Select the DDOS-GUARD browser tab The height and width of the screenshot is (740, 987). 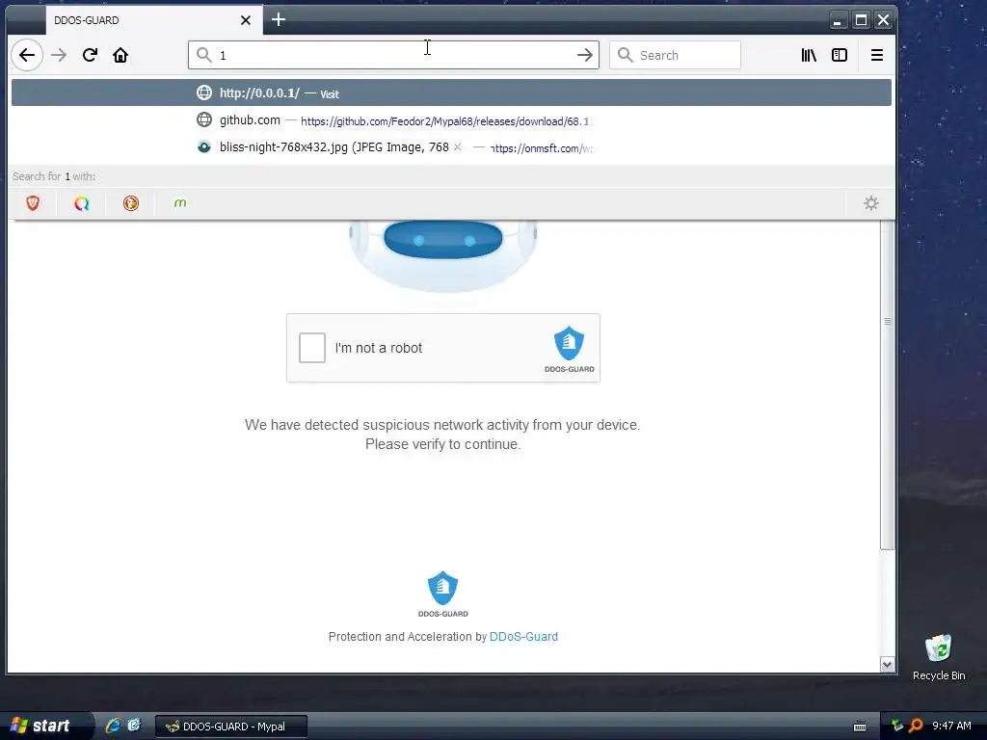[x=154, y=20]
